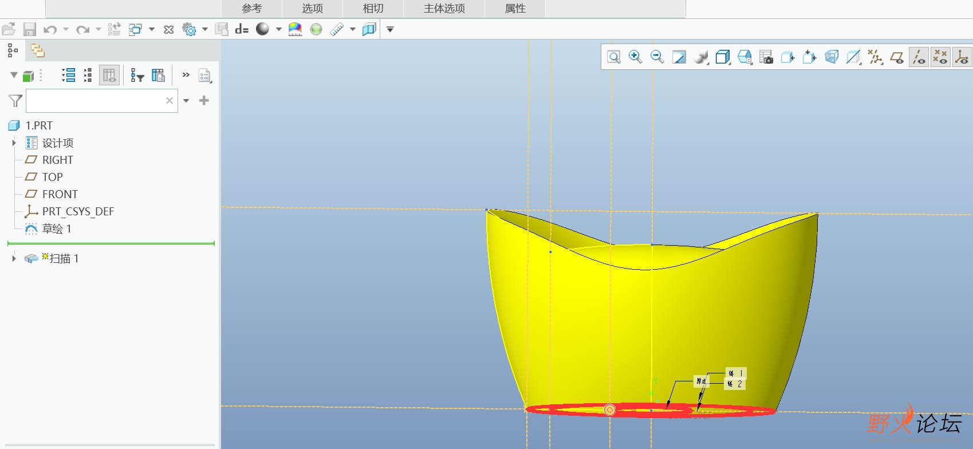
Task: Switch to the layer tree tab icon
Action: (x=38, y=50)
